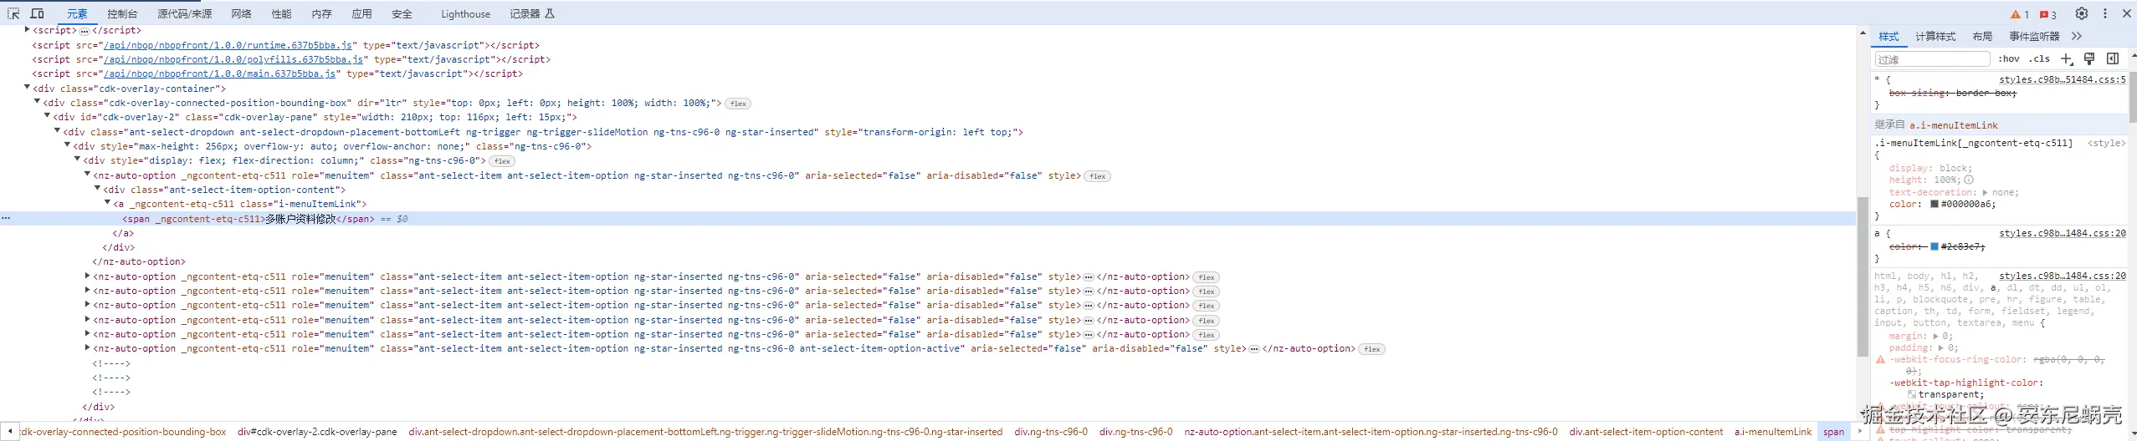The width and height of the screenshot is (2137, 441).
Task: Switch to the 计算样式 tab
Action: coord(1935,36)
